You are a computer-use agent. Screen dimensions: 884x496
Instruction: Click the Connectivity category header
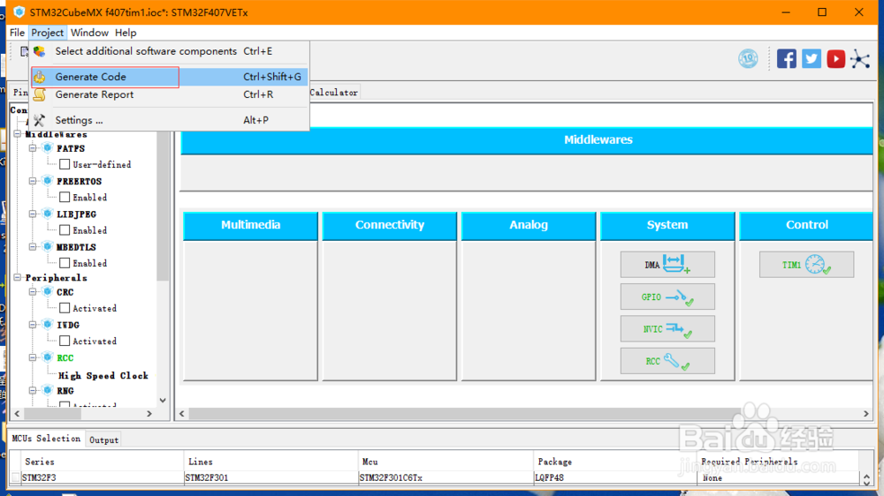389,225
